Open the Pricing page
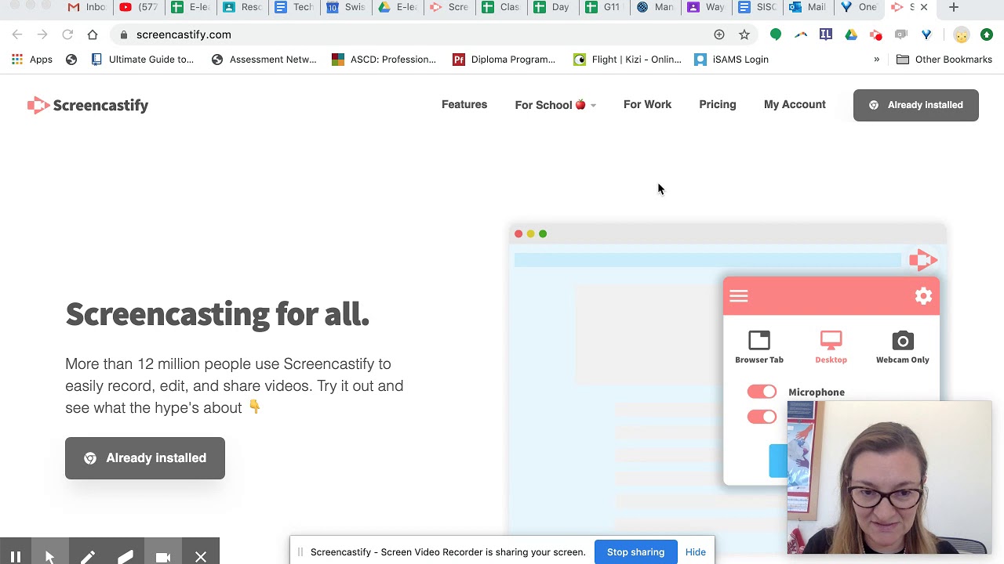1004x564 pixels. 718,104
